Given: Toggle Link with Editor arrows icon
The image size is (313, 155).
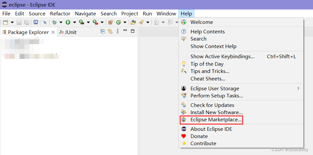Looking at the screenshot, I should [110, 31].
